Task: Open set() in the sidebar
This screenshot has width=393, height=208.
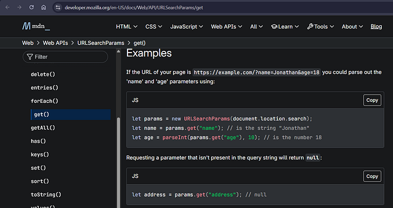Action: [38, 168]
